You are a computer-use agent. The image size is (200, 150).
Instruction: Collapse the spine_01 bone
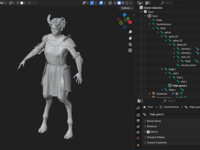point(162,36)
